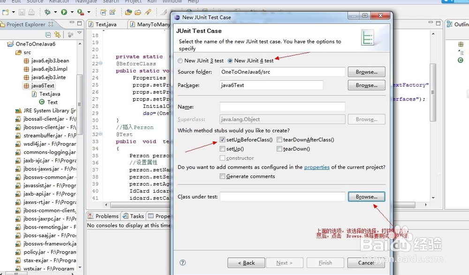Minimize the Project Explorer view

[72, 23]
